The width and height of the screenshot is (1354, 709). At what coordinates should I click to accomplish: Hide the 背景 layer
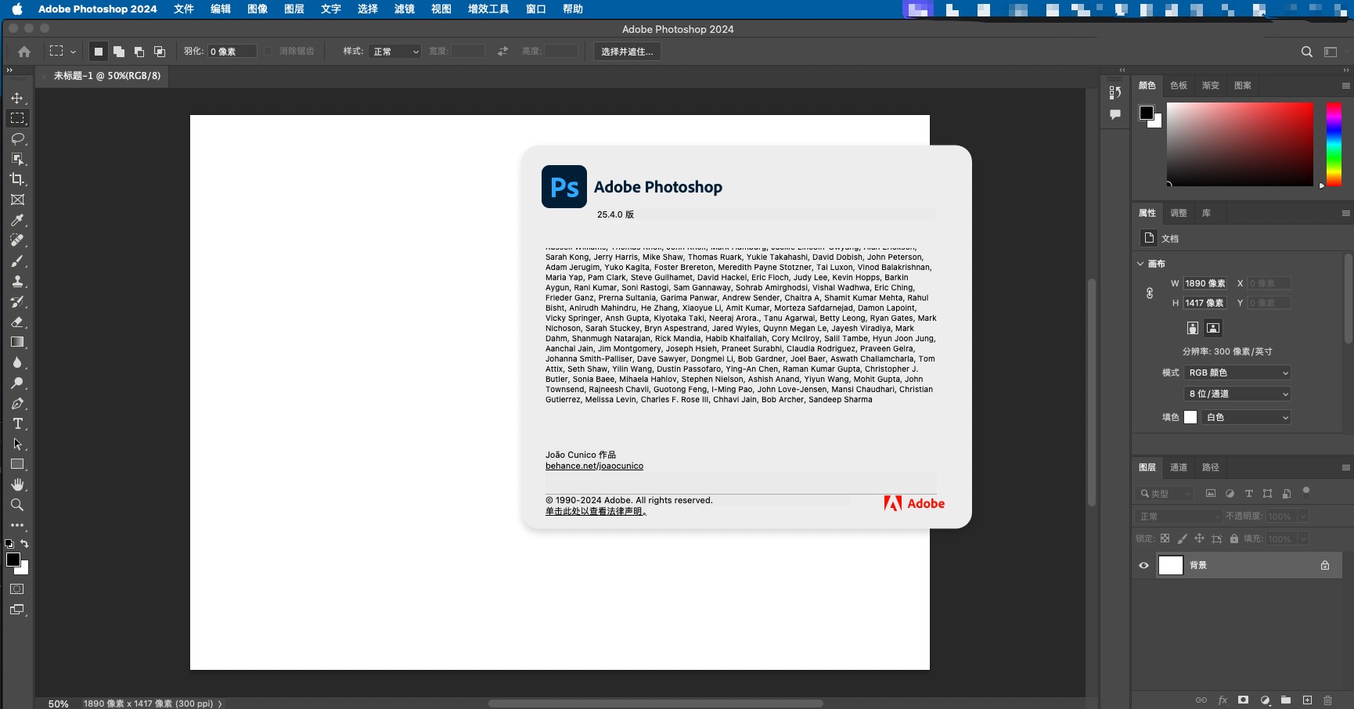click(1143, 565)
